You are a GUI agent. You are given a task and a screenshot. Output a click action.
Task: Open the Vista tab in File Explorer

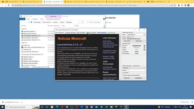point(42,19)
